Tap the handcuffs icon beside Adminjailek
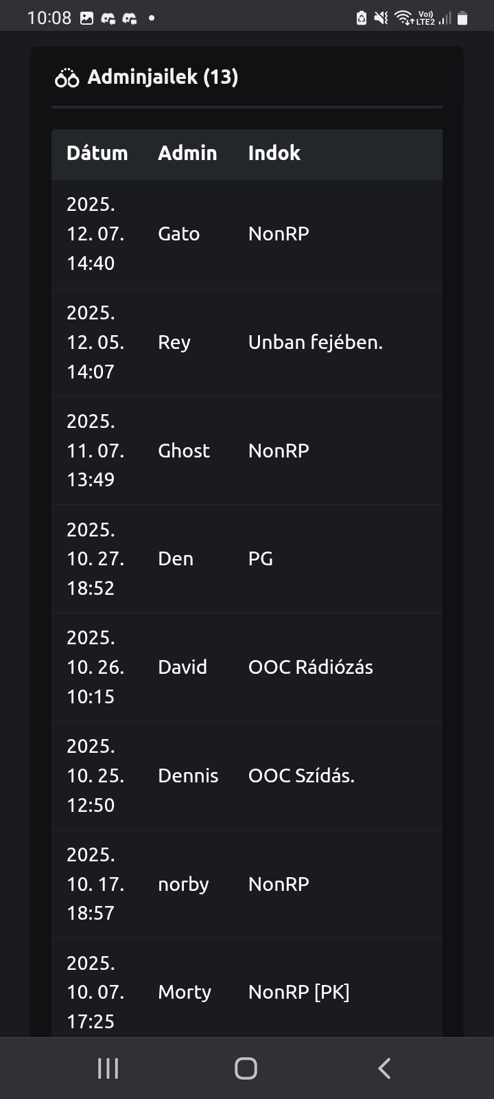 [67, 78]
